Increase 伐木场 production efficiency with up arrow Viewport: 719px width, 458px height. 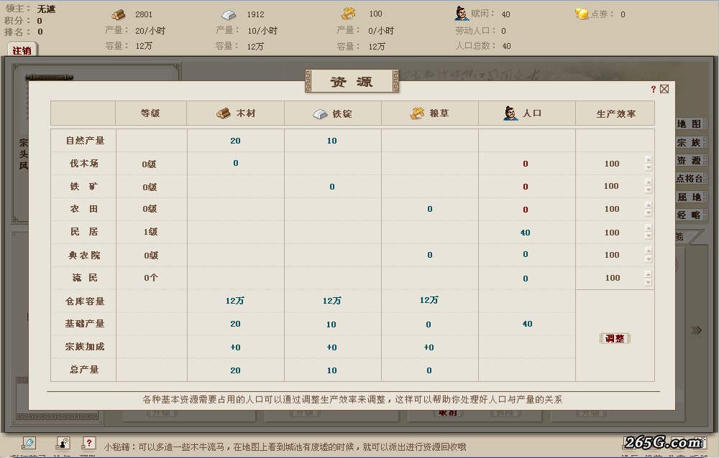tap(649, 160)
